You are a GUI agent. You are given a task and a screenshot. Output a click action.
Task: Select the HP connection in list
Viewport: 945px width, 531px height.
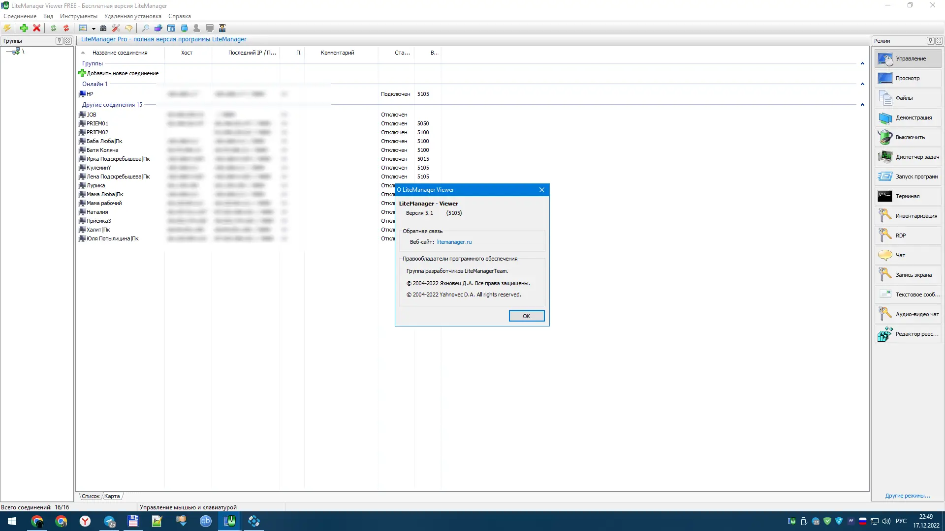(x=90, y=94)
